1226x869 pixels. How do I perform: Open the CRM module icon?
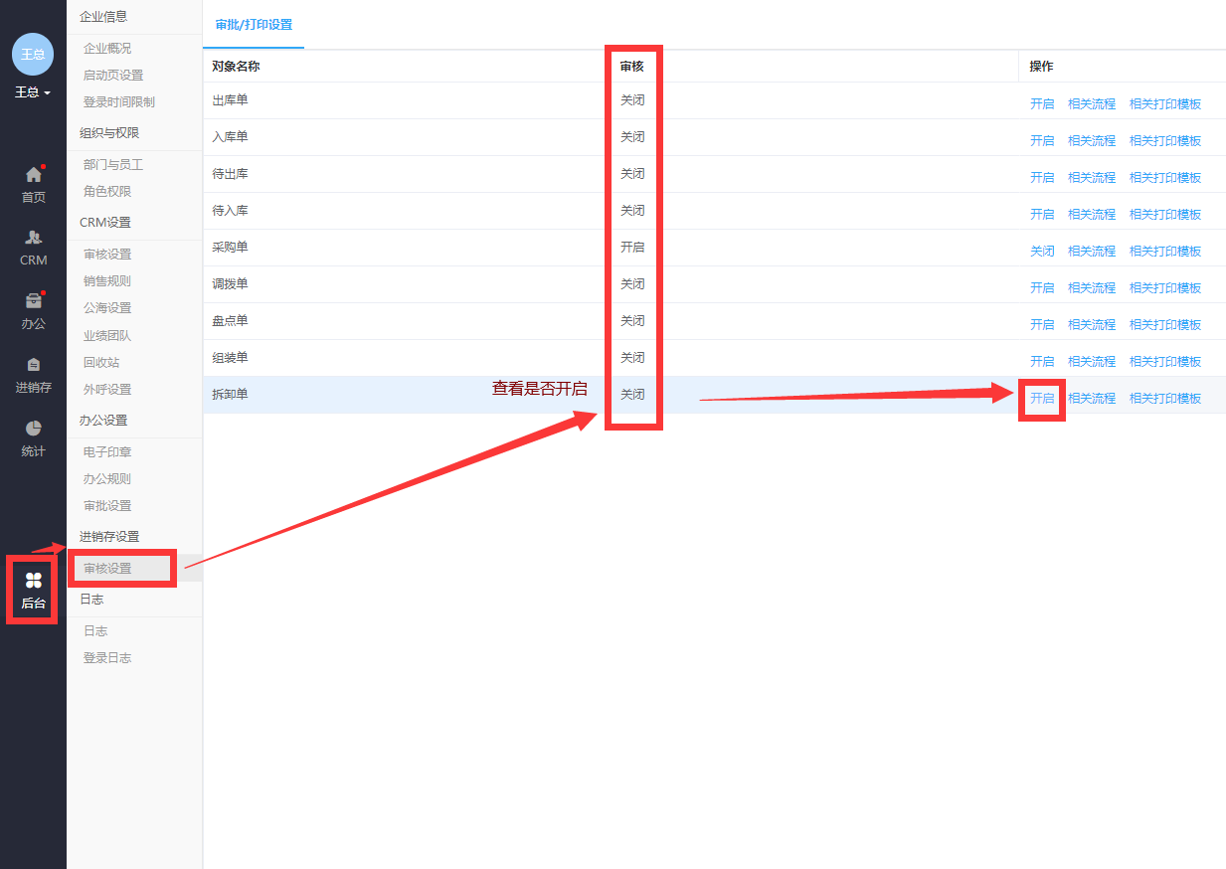pos(34,238)
